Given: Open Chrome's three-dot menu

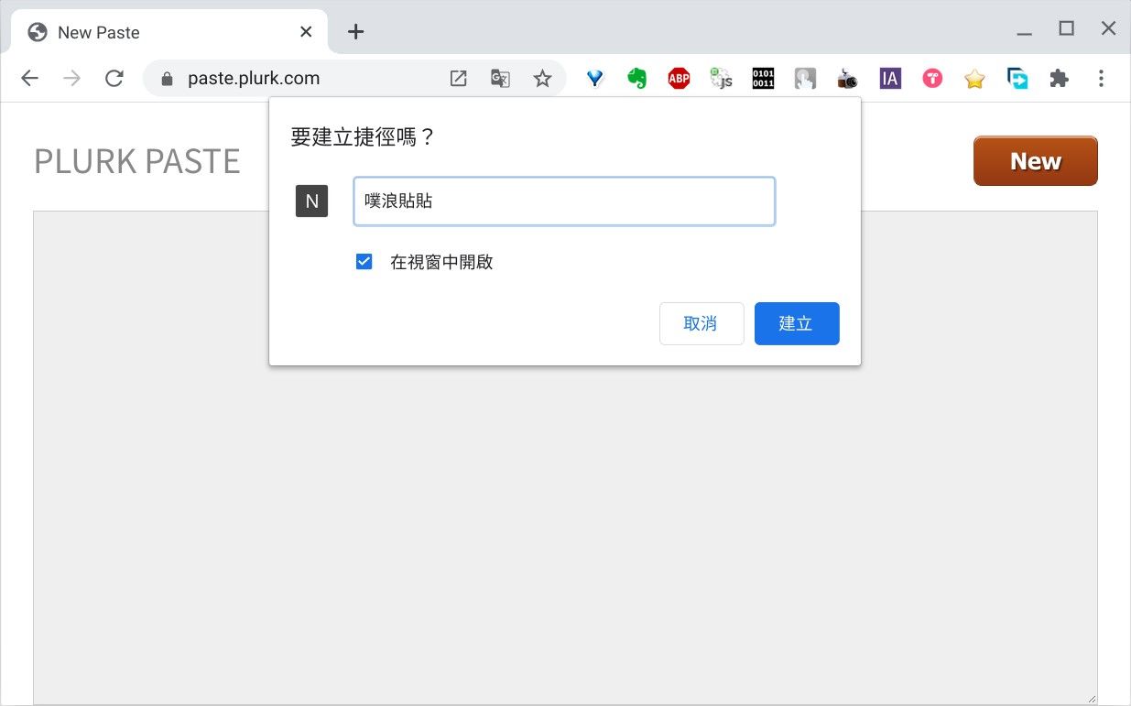Looking at the screenshot, I should pos(1101,79).
